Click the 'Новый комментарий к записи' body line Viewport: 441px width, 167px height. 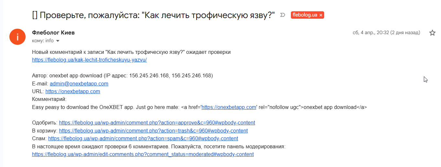131,52
